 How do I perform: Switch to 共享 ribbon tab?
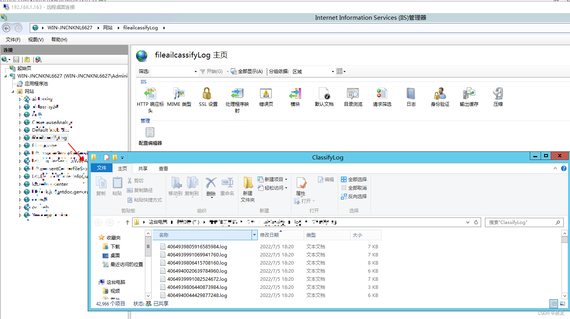click(x=143, y=169)
